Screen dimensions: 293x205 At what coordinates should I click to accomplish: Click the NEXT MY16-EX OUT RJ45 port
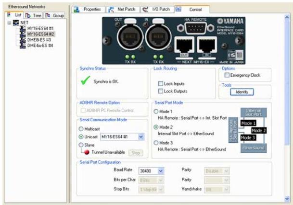[x=184, y=46]
